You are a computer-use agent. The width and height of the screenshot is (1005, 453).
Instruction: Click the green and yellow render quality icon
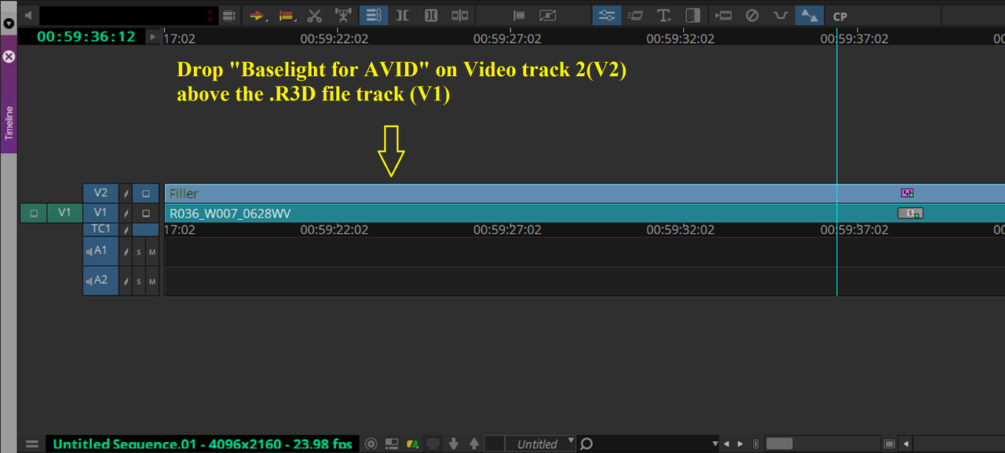[412, 444]
